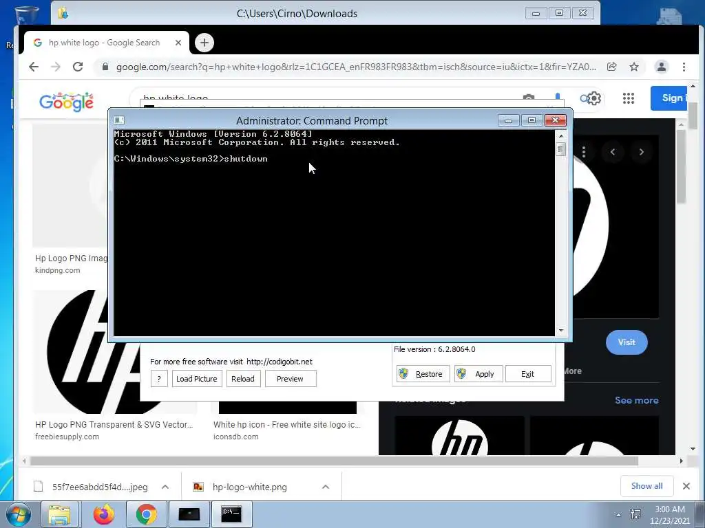
Task: Reload the Google search page
Action: 78,67
